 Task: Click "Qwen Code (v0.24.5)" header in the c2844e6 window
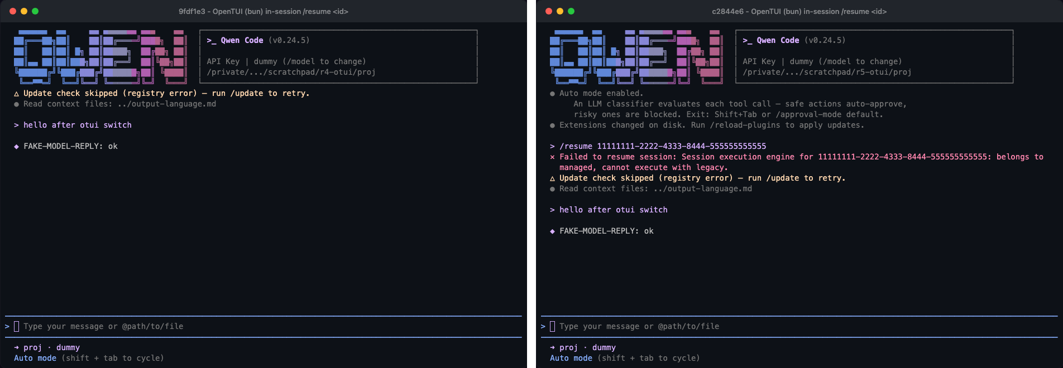coord(794,40)
